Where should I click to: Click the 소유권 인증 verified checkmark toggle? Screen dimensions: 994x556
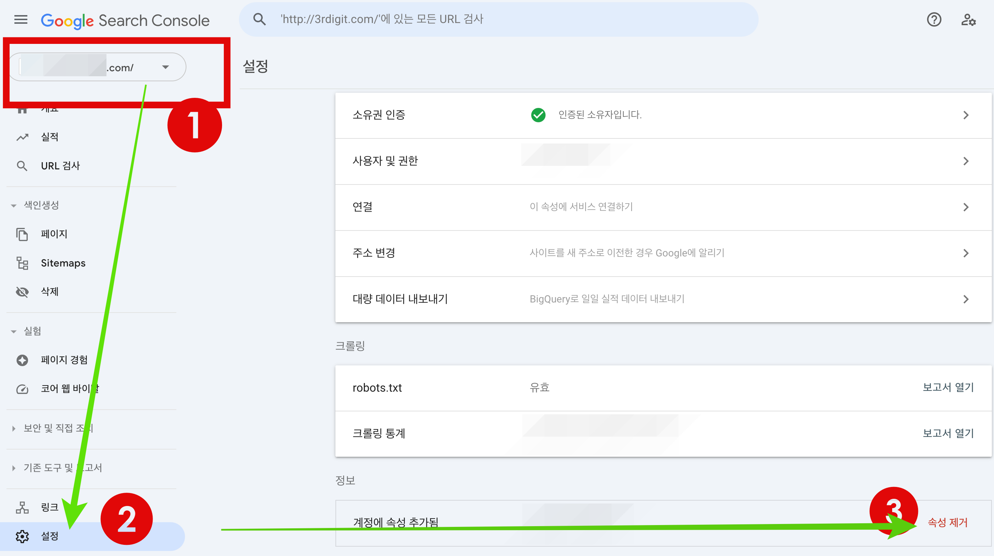538,115
